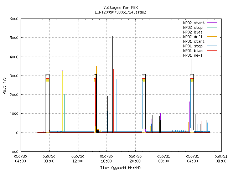Click the y-axis tick label 4000

(14, 57)
